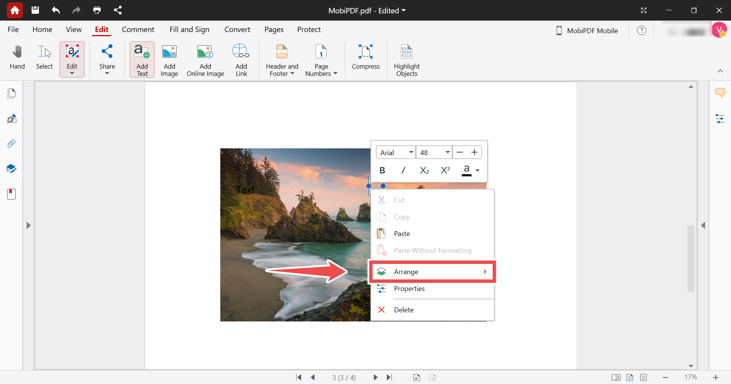This screenshot has width=731, height=384.
Task: Switch to the View tab
Action: click(x=74, y=29)
